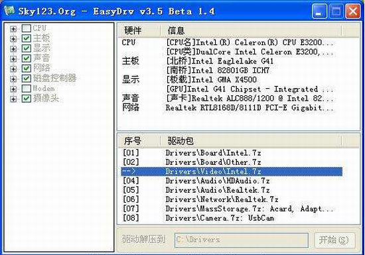Screen dimensions: 365x255
Task: Click the Realtek RTL8168D/8111D network row
Action: pyautogui.click(x=232, y=107)
